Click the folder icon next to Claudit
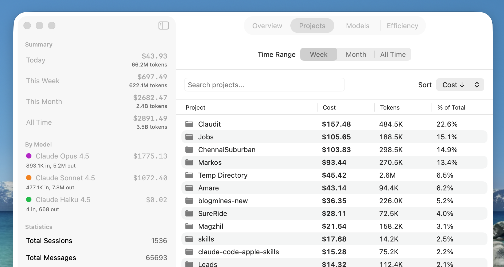 (190, 124)
